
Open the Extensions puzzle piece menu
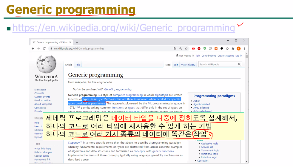(x=233, y=48)
